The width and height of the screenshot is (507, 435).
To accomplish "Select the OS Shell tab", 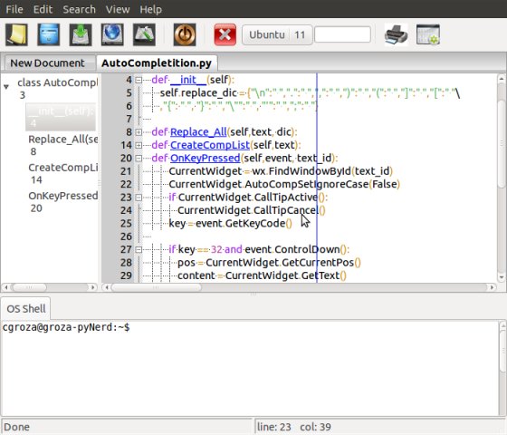I will tap(26, 308).
